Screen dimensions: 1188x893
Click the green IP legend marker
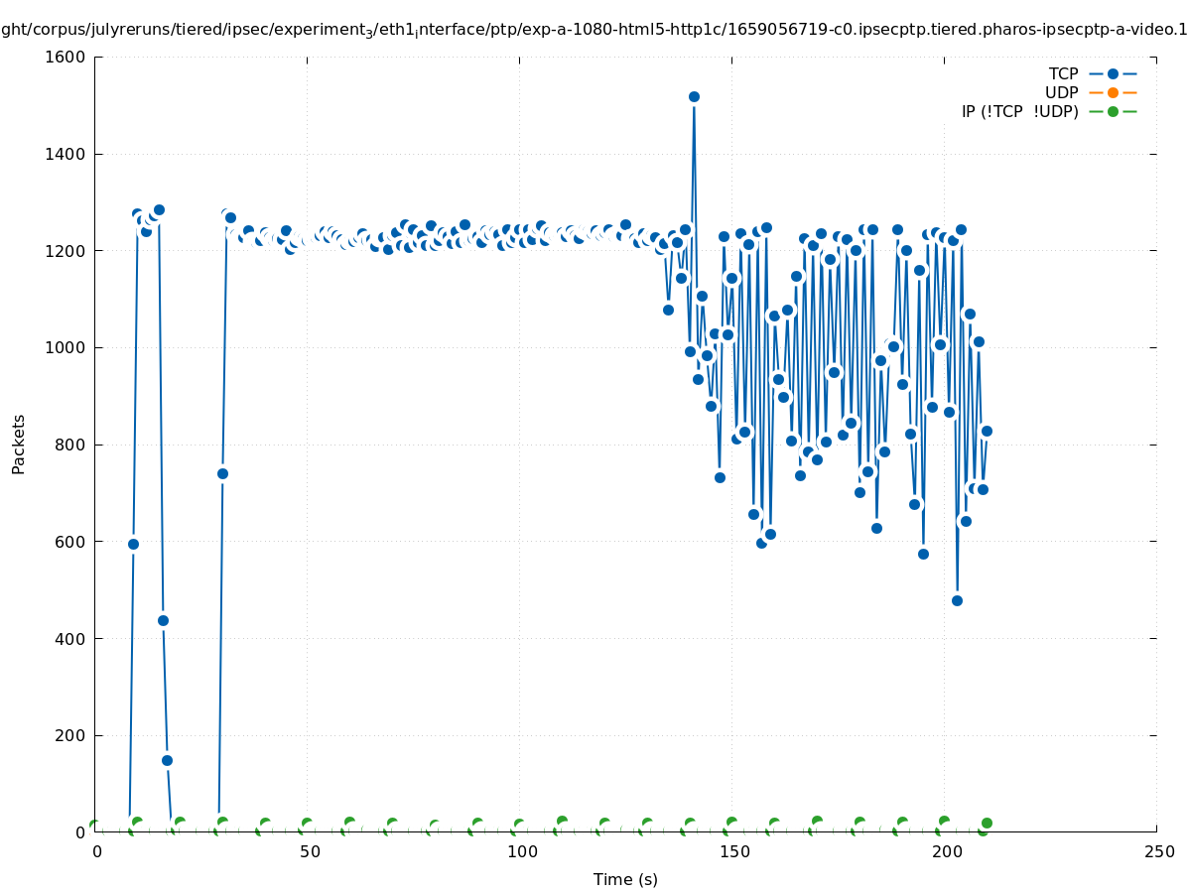[x=1113, y=112]
